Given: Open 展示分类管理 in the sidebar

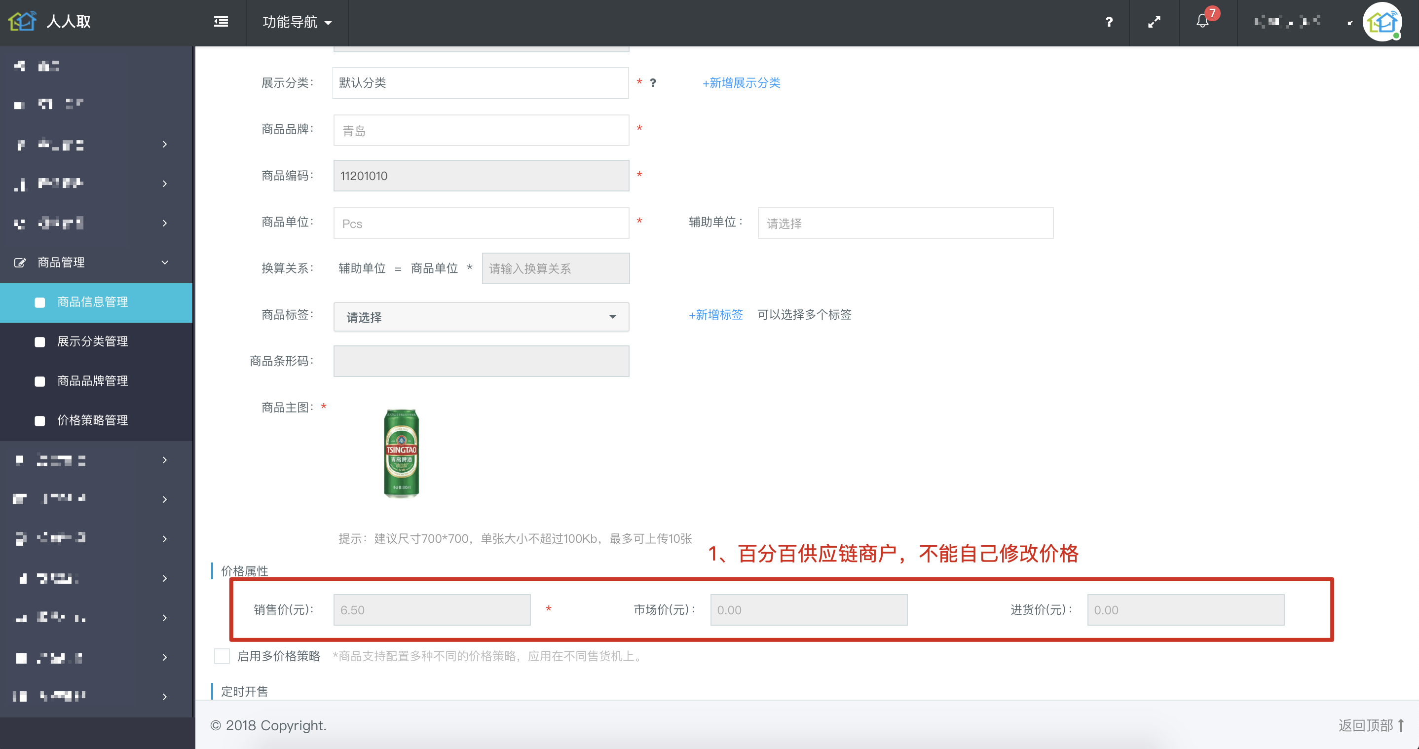Looking at the screenshot, I should (96, 341).
